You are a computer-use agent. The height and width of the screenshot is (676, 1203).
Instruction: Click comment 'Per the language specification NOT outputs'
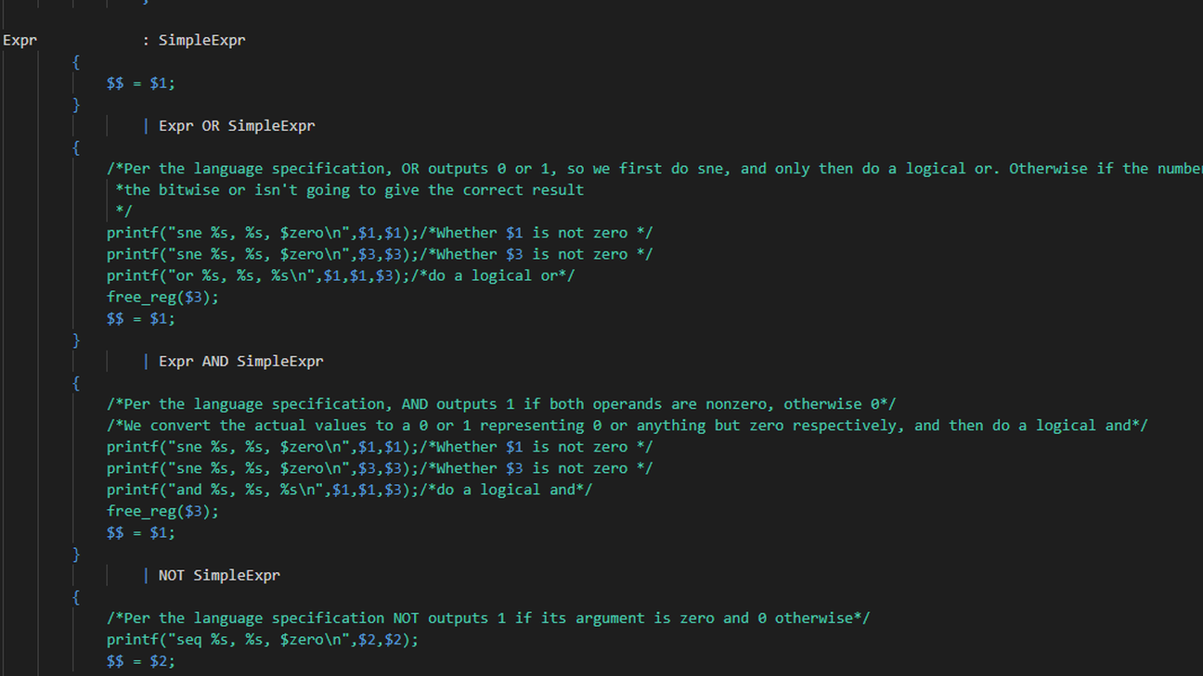point(488,619)
